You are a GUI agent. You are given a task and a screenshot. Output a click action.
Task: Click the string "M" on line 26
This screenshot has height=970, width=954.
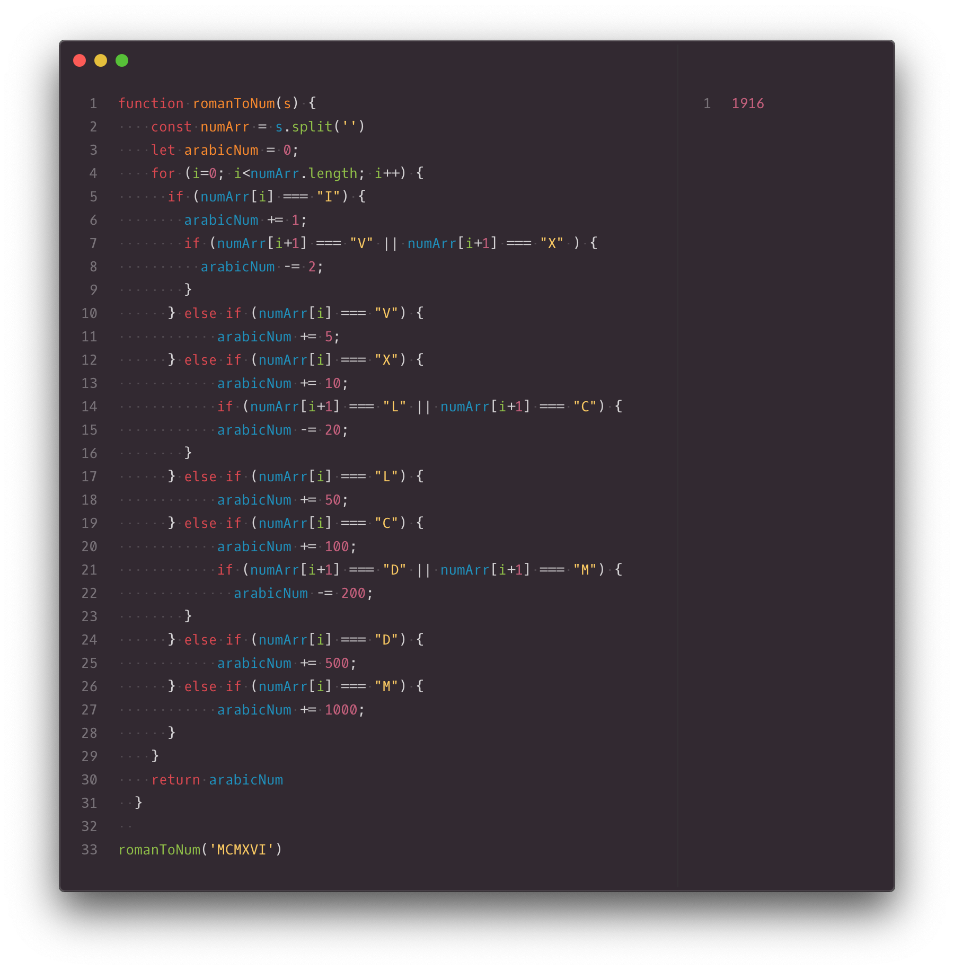[x=386, y=686]
